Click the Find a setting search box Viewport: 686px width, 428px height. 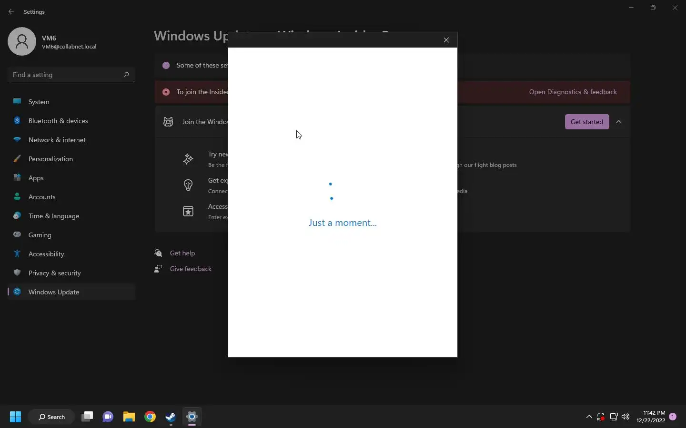pos(71,75)
